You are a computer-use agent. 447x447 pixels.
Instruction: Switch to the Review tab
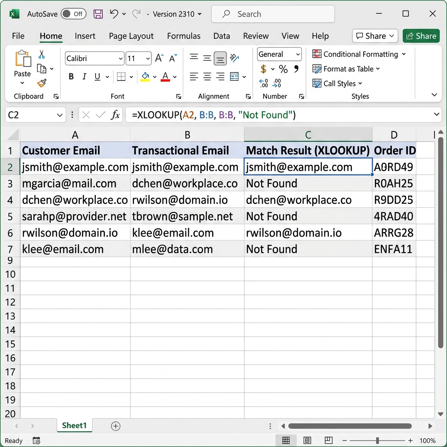click(256, 36)
